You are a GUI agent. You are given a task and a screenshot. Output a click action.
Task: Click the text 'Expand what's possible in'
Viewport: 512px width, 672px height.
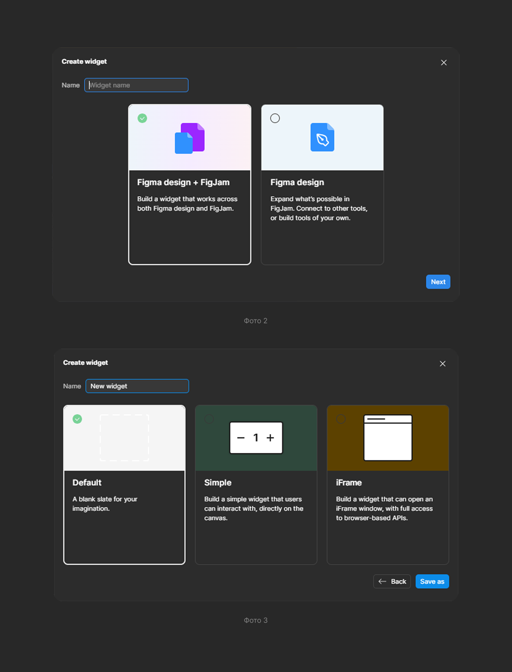click(x=310, y=199)
